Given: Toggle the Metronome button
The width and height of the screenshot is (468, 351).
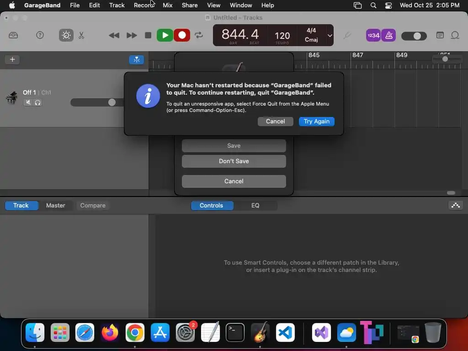Looking at the screenshot, I should coord(388,35).
